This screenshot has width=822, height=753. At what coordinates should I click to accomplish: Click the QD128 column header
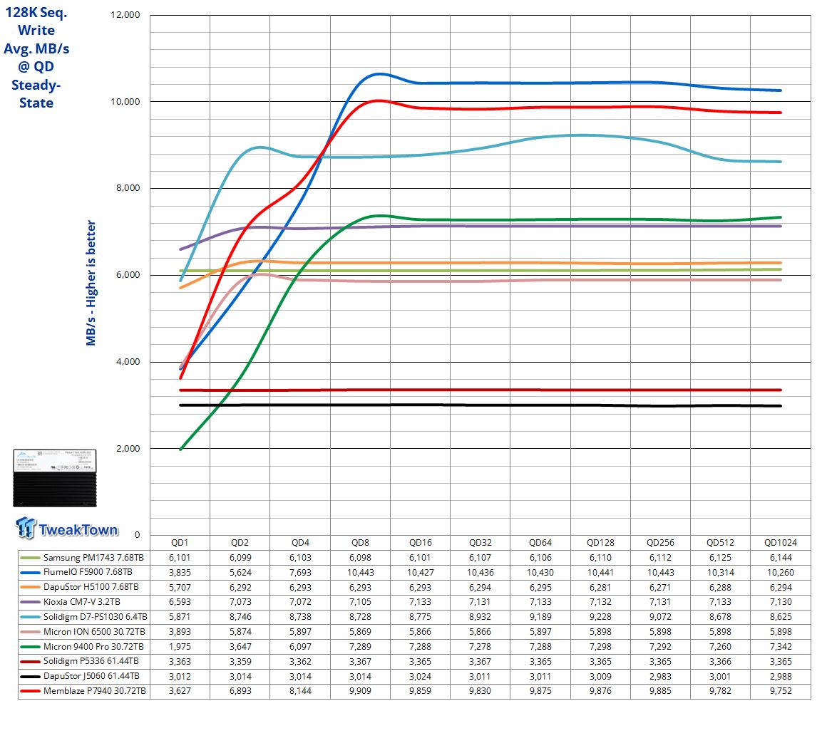(600, 543)
